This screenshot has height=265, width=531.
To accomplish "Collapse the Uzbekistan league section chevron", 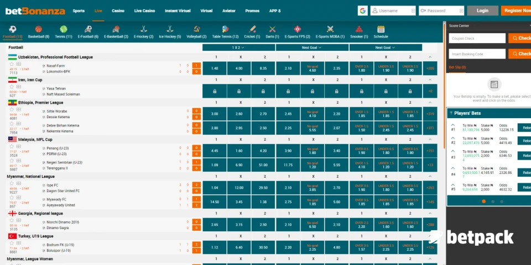I will click(430, 57).
